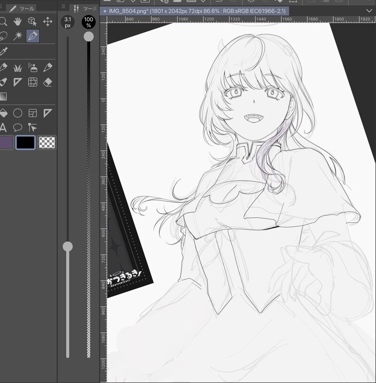
Task: Select the Hand move-canvas tool
Action: 17,22
